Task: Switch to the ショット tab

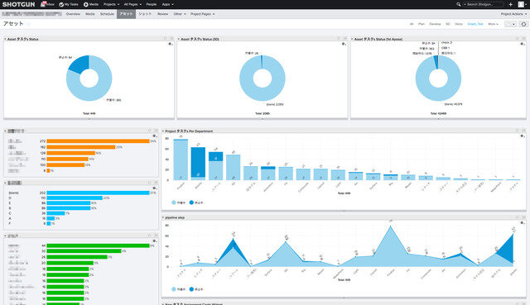Action: pos(145,14)
